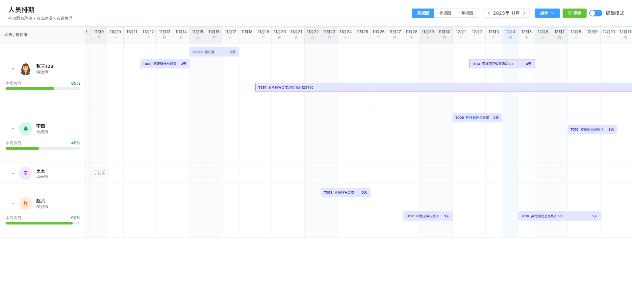Click 赵六's orange avatar icon

tap(25, 203)
